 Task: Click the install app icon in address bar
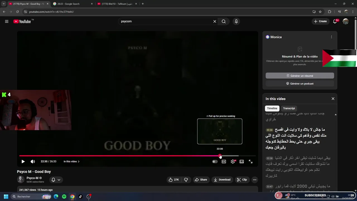coord(314,12)
